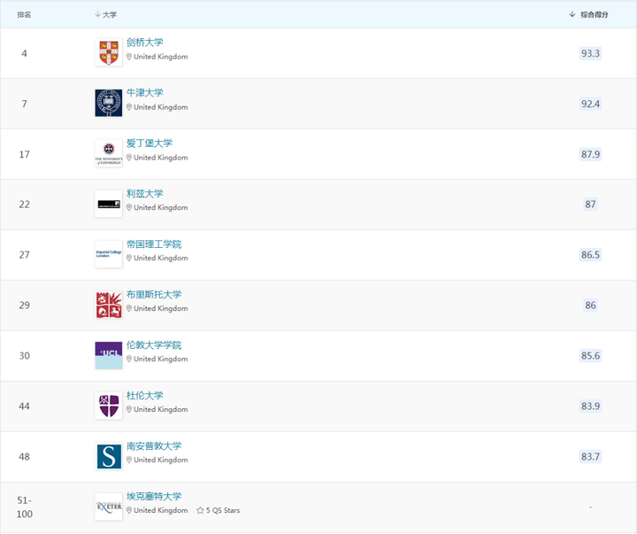Click location pin icon under 牛津大学
The height and width of the screenshot is (534, 637).
[x=129, y=107]
